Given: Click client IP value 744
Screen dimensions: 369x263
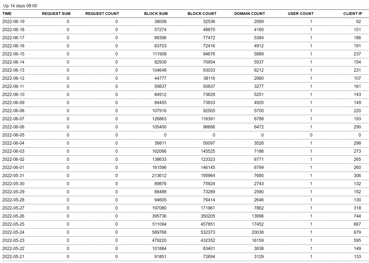Looking at the screenshot, I should click(357, 216).
